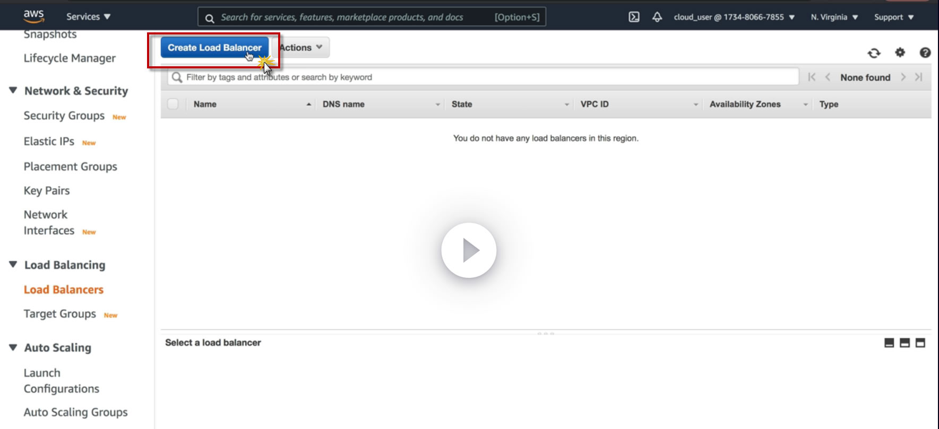Open the Actions dropdown
The image size is (939, 429).
point(301,47)
